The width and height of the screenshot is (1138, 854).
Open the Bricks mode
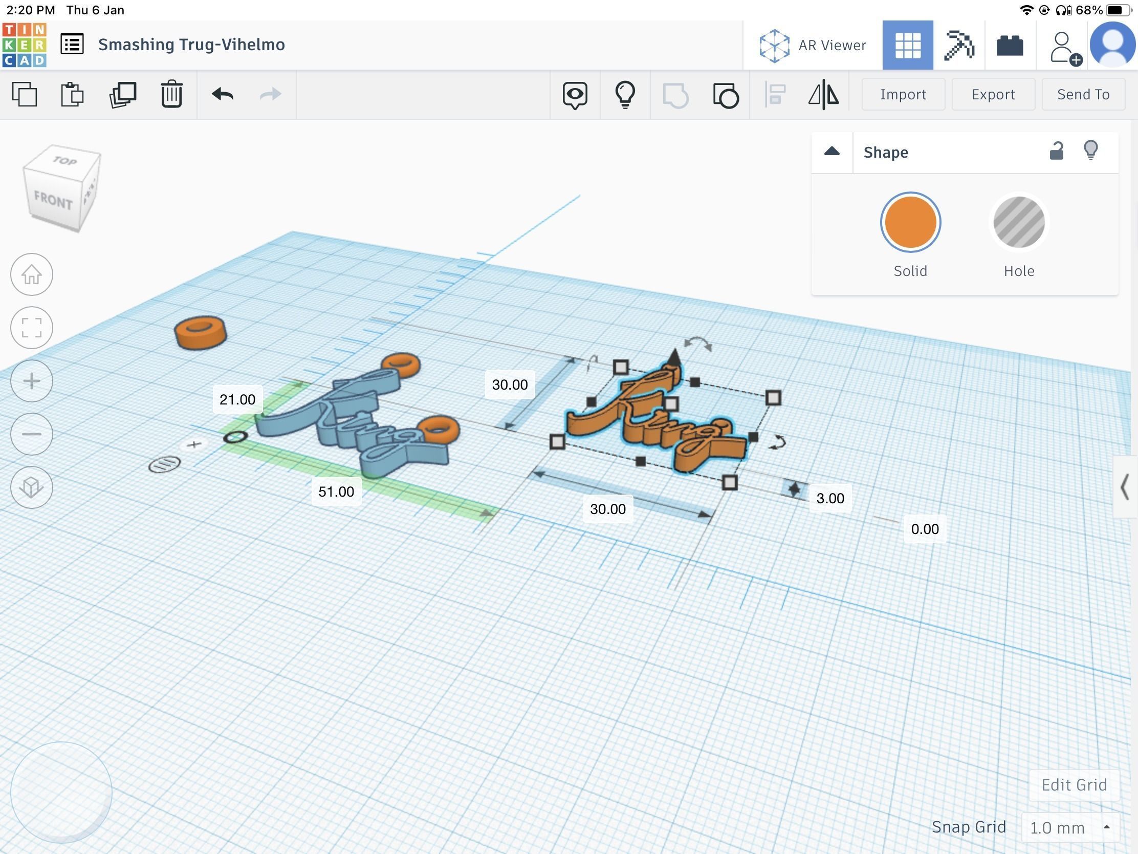click(1010, 45)
